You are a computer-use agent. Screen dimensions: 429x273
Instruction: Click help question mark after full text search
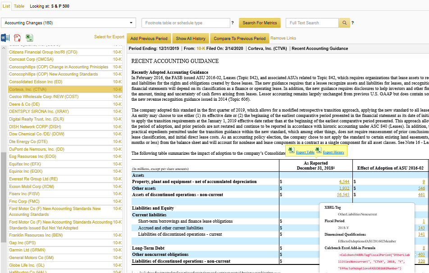(352, 23)
